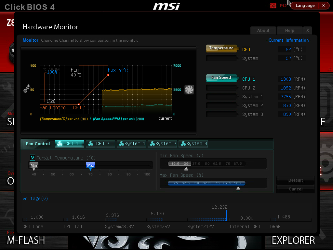Click the Max 70°C point on fan curve
Screen dimensions: 333x250
(108, 75)
